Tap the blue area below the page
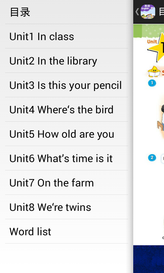This screenshot has height=273, width=164. point(149,259)
